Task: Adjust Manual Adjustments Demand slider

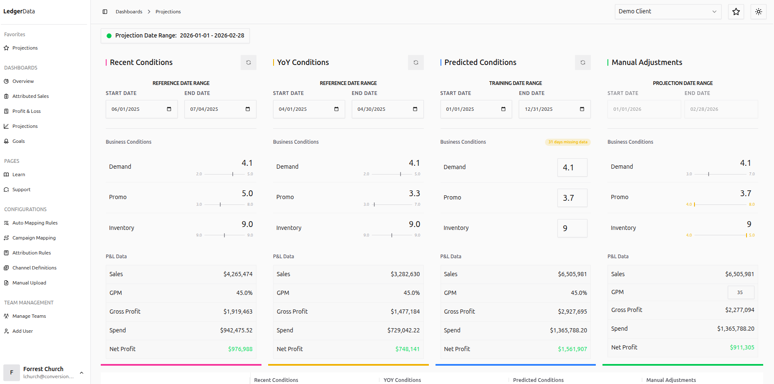Action: click(720, 174)
